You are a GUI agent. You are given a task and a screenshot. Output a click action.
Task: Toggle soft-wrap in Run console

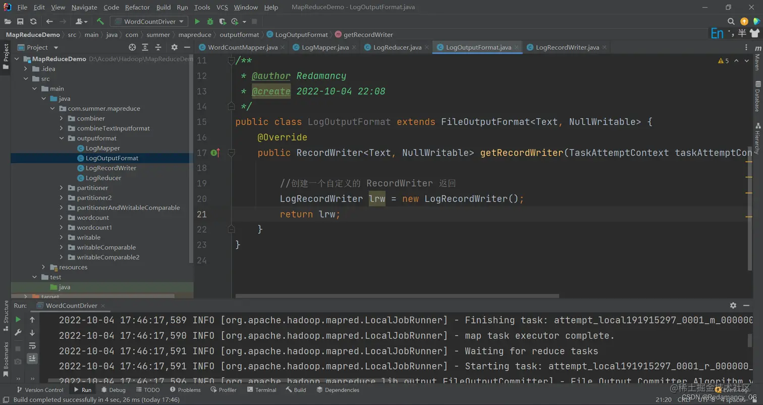click(x=32, y=346)
